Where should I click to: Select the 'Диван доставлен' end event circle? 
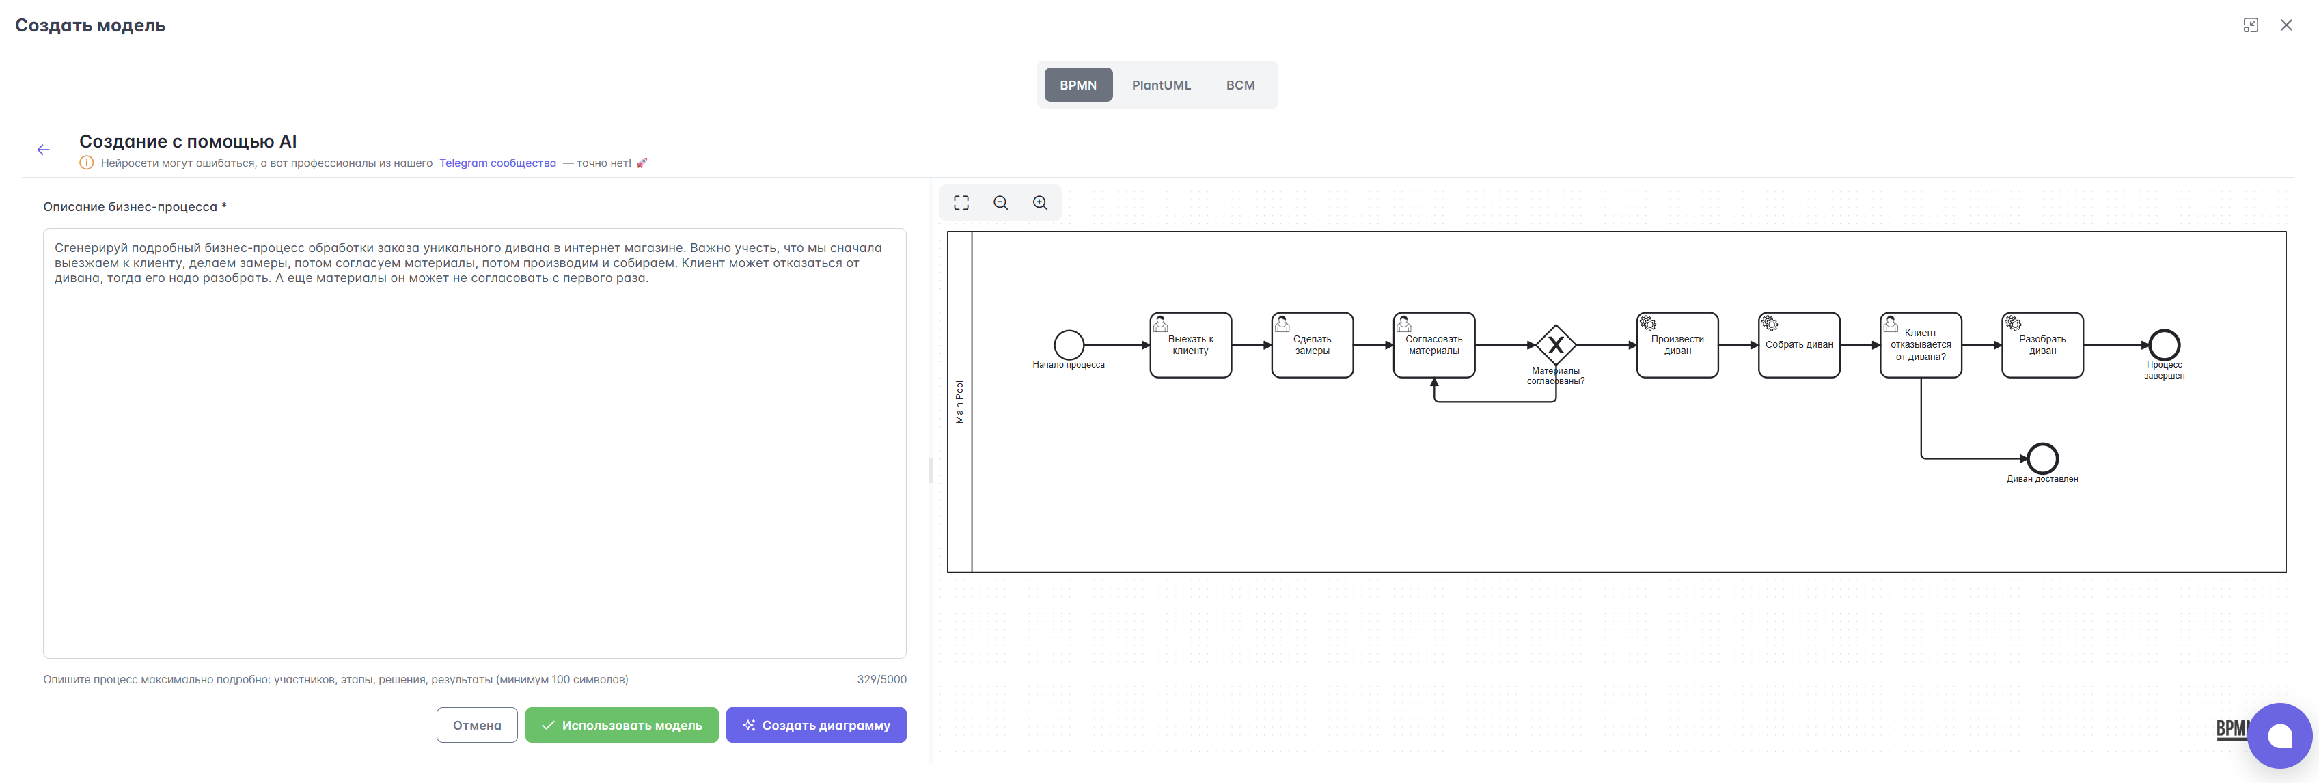point(2042,458)
